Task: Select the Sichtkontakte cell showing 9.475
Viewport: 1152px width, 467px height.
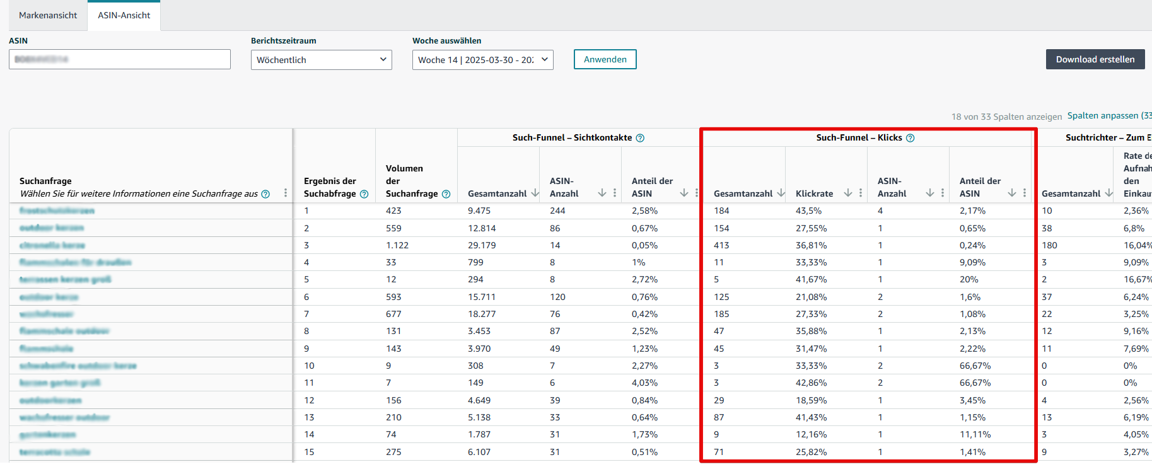Action: [479, 210]
